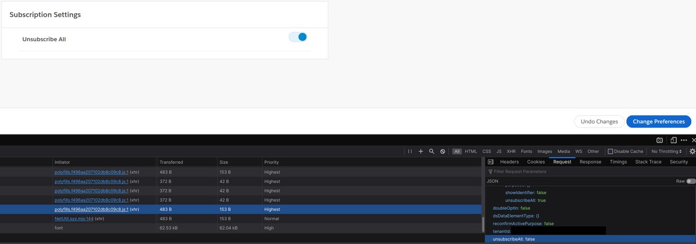The height and width of the screenshot is (244, 696).
Task: Open request blocking circle-slash icon
Action: [x=443, y=151]
